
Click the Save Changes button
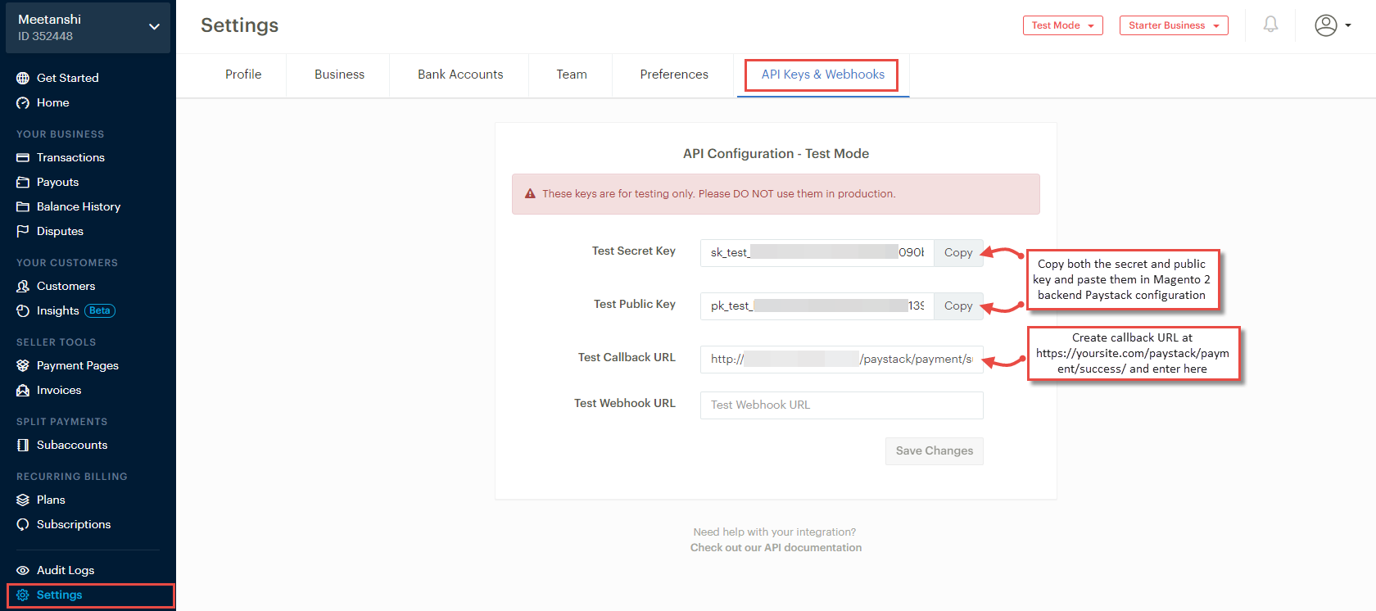(935, 450)
